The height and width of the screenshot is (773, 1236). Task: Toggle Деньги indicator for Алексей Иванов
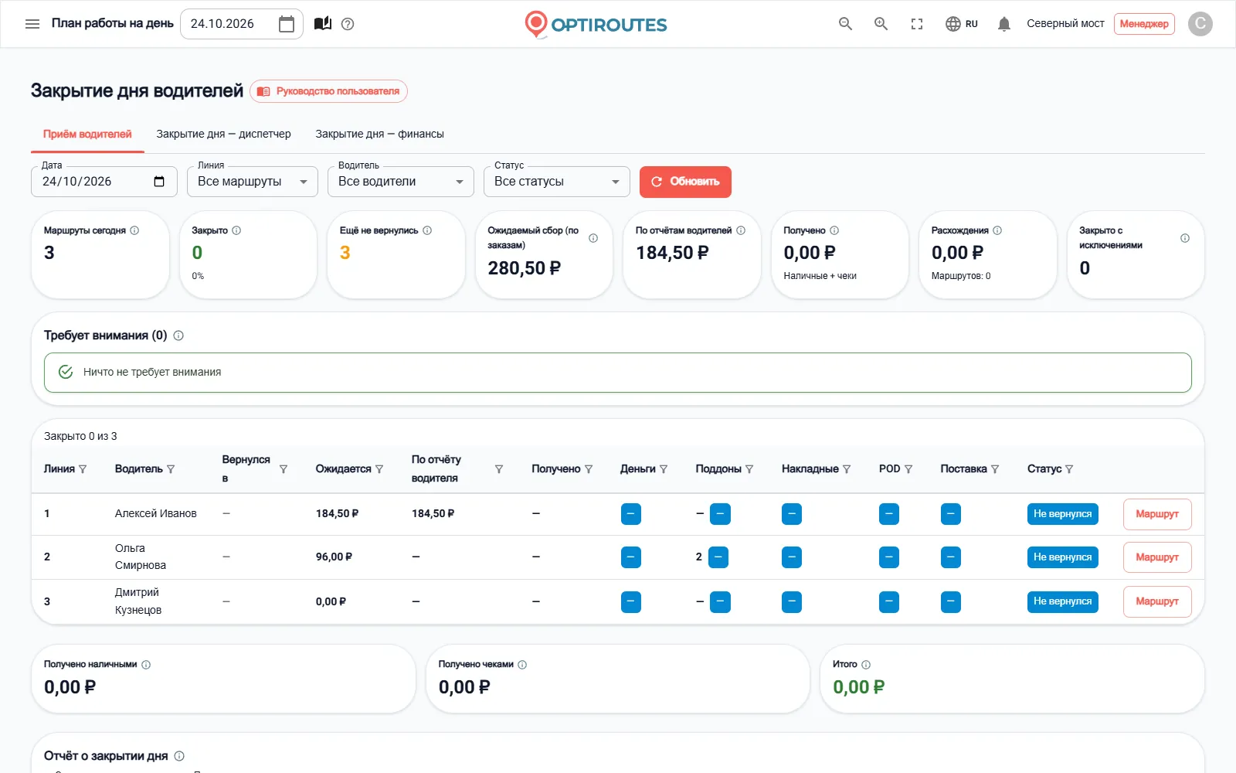631,514
